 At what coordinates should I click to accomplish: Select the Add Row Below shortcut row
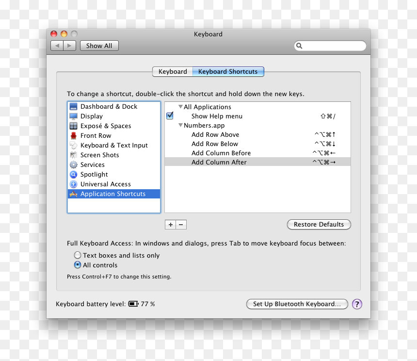tap(257, 144)
